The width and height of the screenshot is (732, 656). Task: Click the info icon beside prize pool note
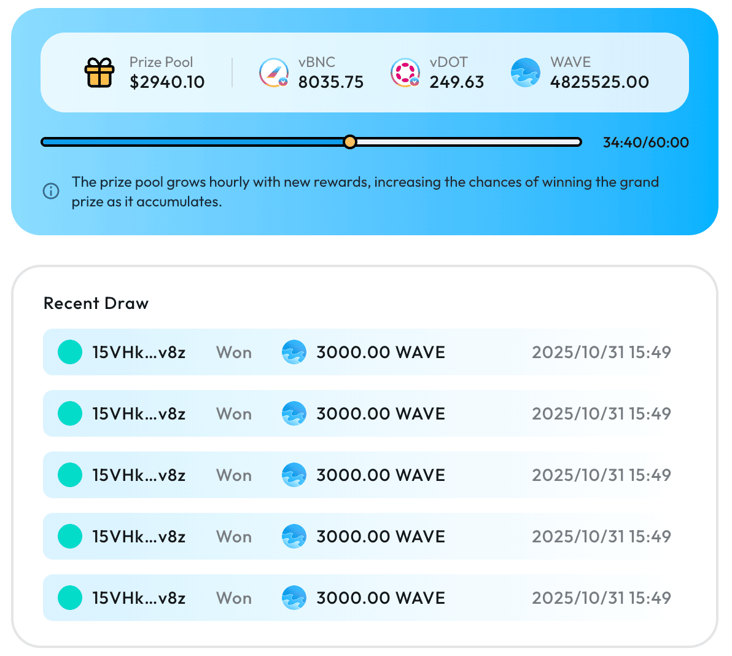point(51,191)
